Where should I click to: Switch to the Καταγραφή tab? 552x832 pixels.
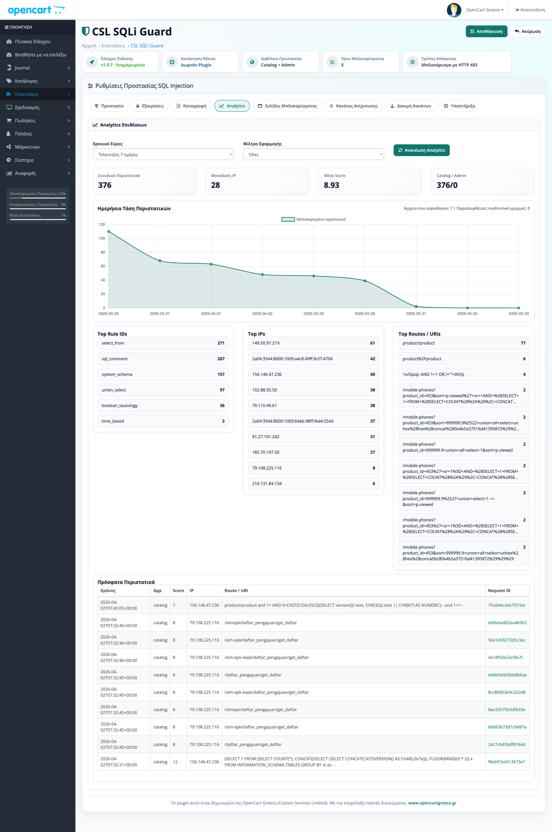coord(191,106)
